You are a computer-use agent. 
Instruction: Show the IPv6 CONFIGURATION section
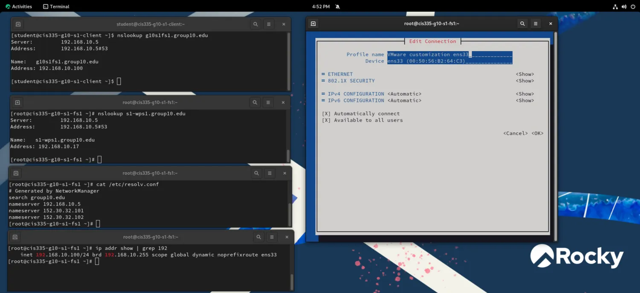pos(525,101)
